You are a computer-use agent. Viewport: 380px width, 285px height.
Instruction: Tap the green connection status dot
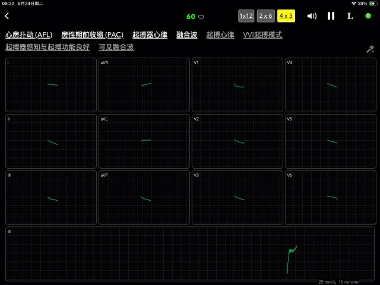[x=368, y=16]
